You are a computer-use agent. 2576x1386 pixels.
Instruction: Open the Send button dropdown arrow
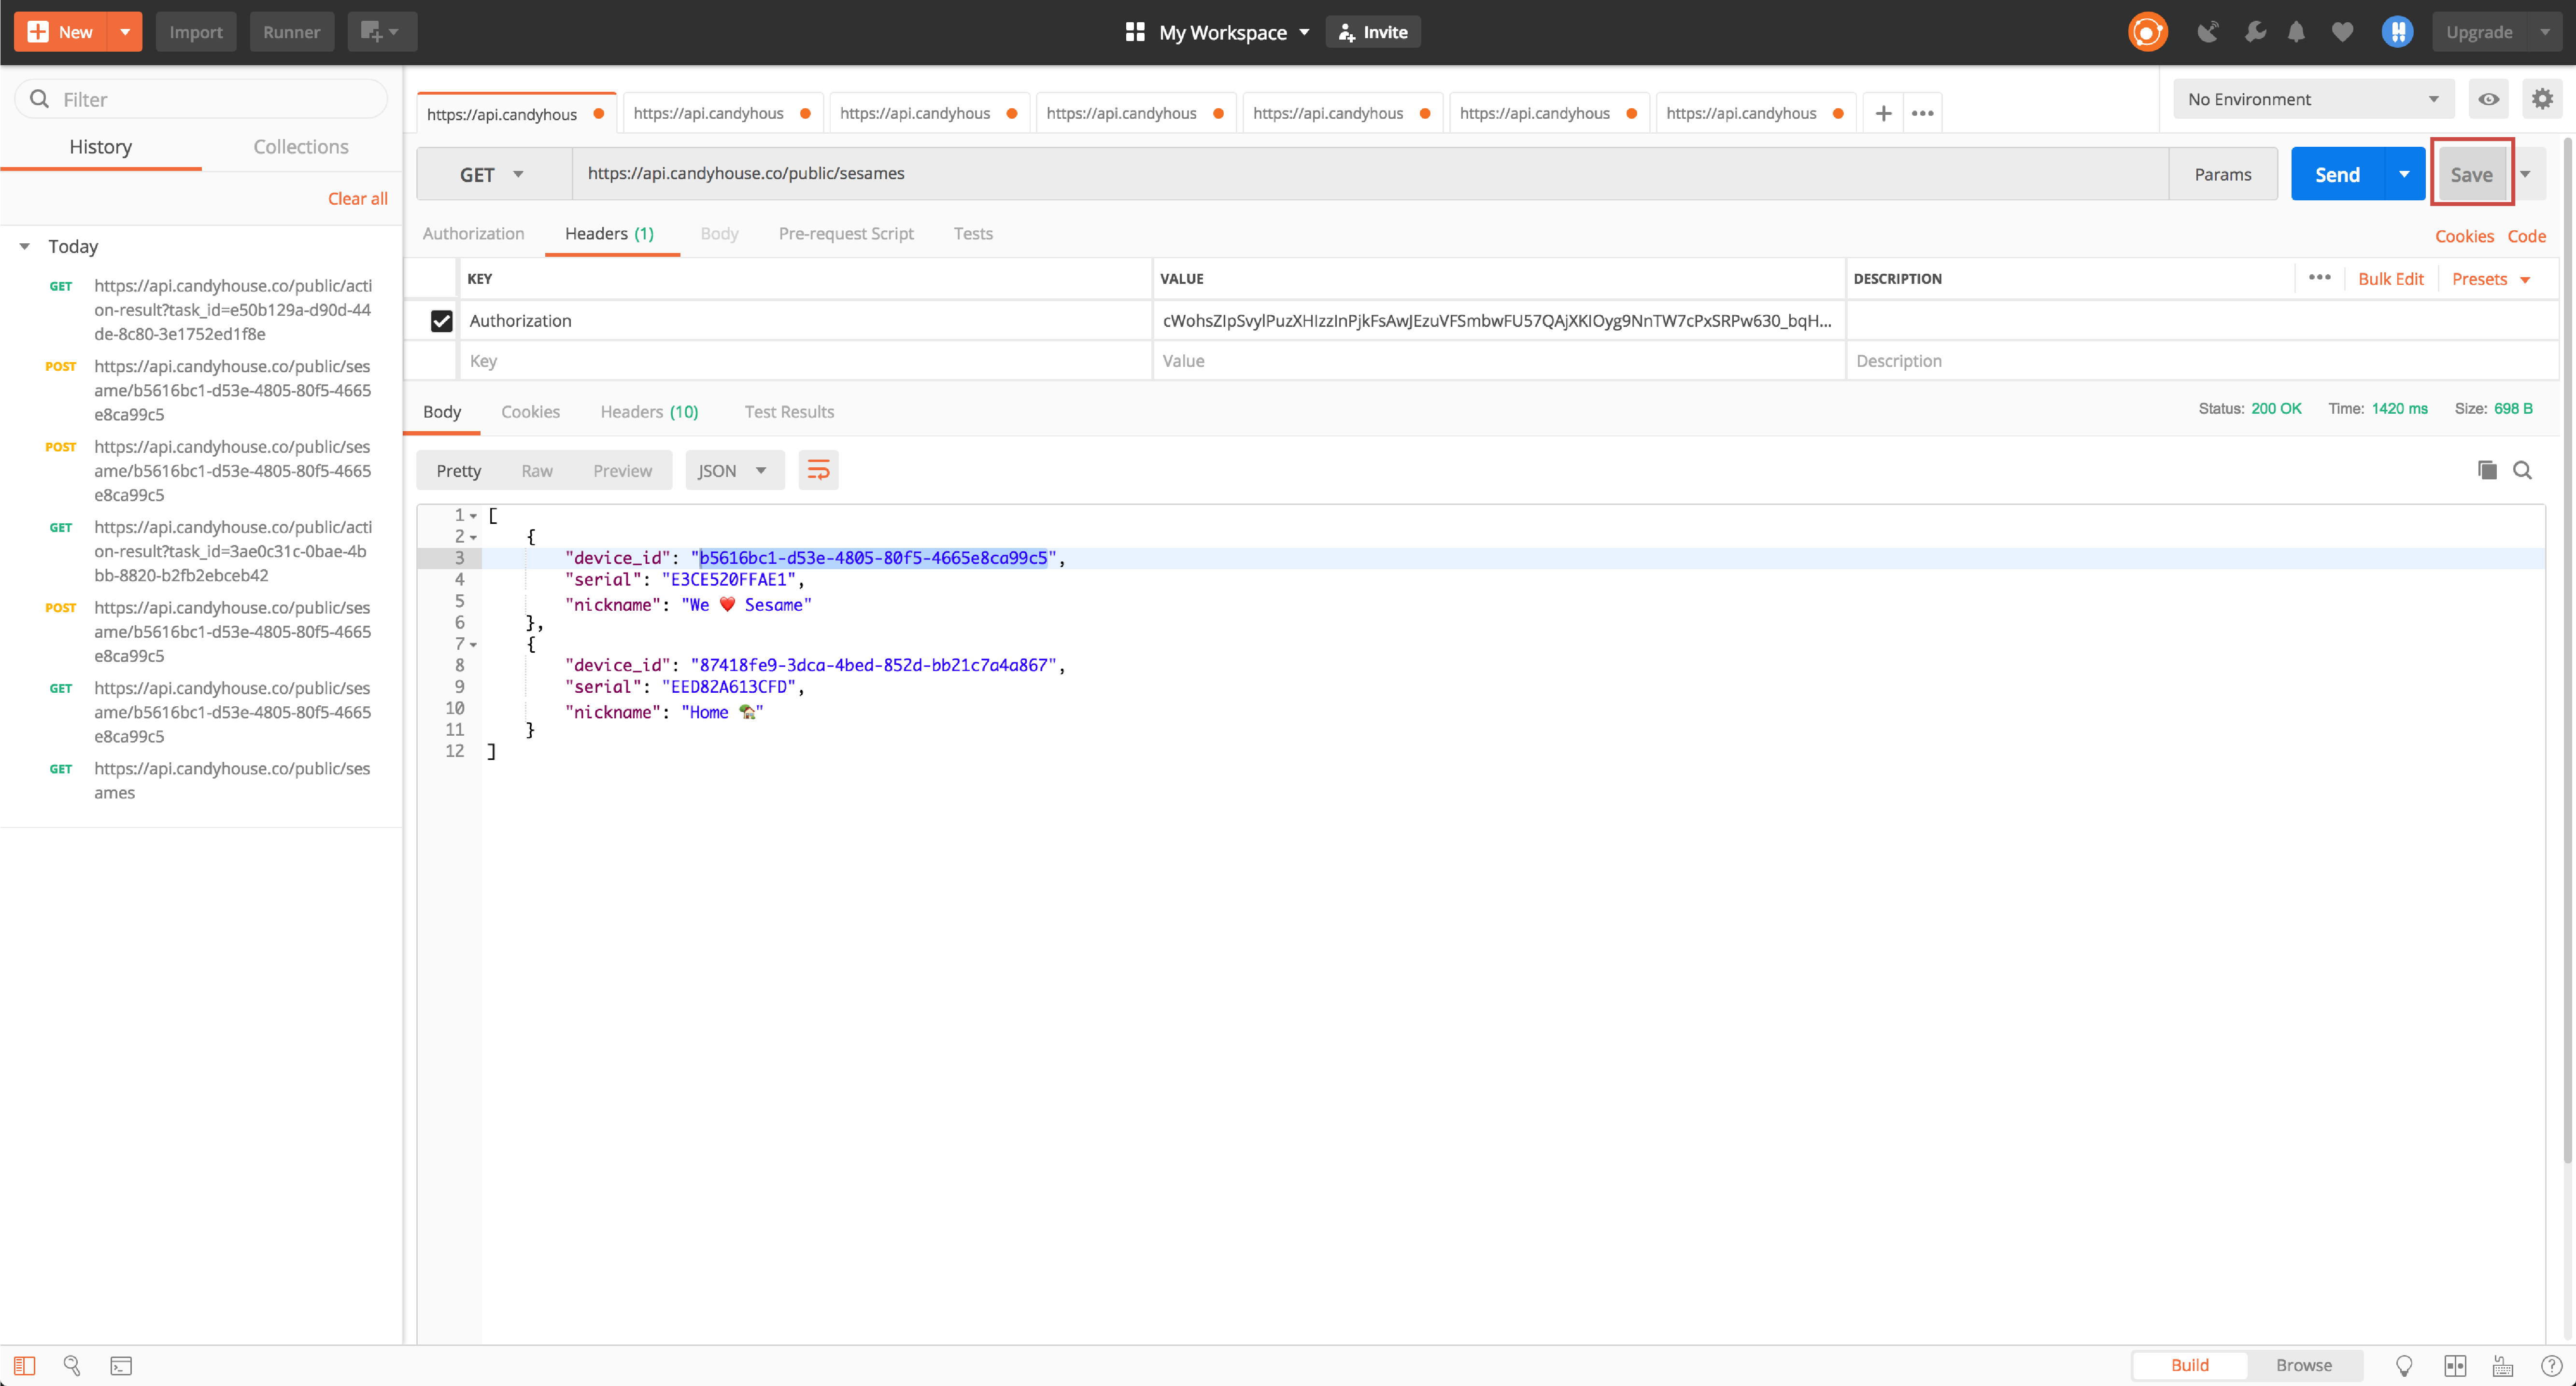tap(2404, 175)
